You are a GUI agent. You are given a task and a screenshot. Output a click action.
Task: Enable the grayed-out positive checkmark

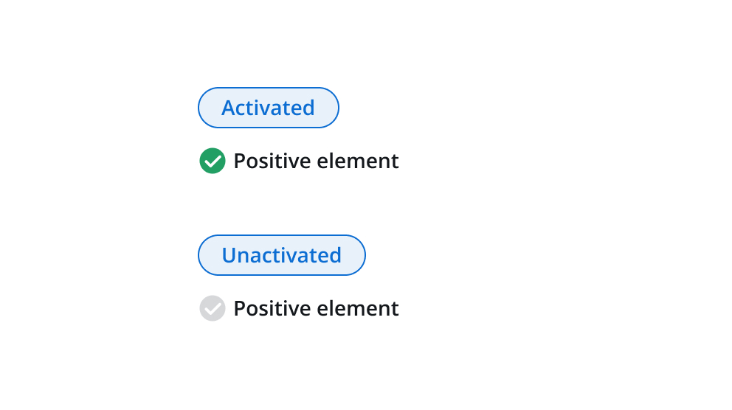point(213,308)
